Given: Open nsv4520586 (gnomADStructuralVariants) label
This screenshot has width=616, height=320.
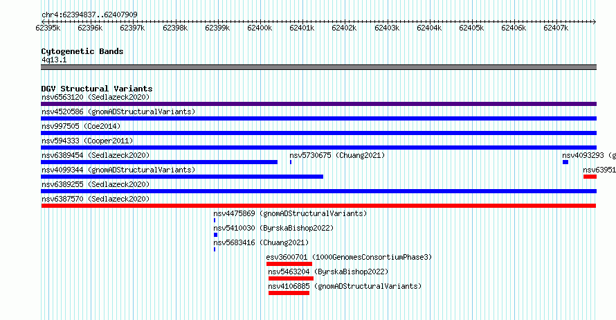Looking at the screenshot, I should coord(118,112).
